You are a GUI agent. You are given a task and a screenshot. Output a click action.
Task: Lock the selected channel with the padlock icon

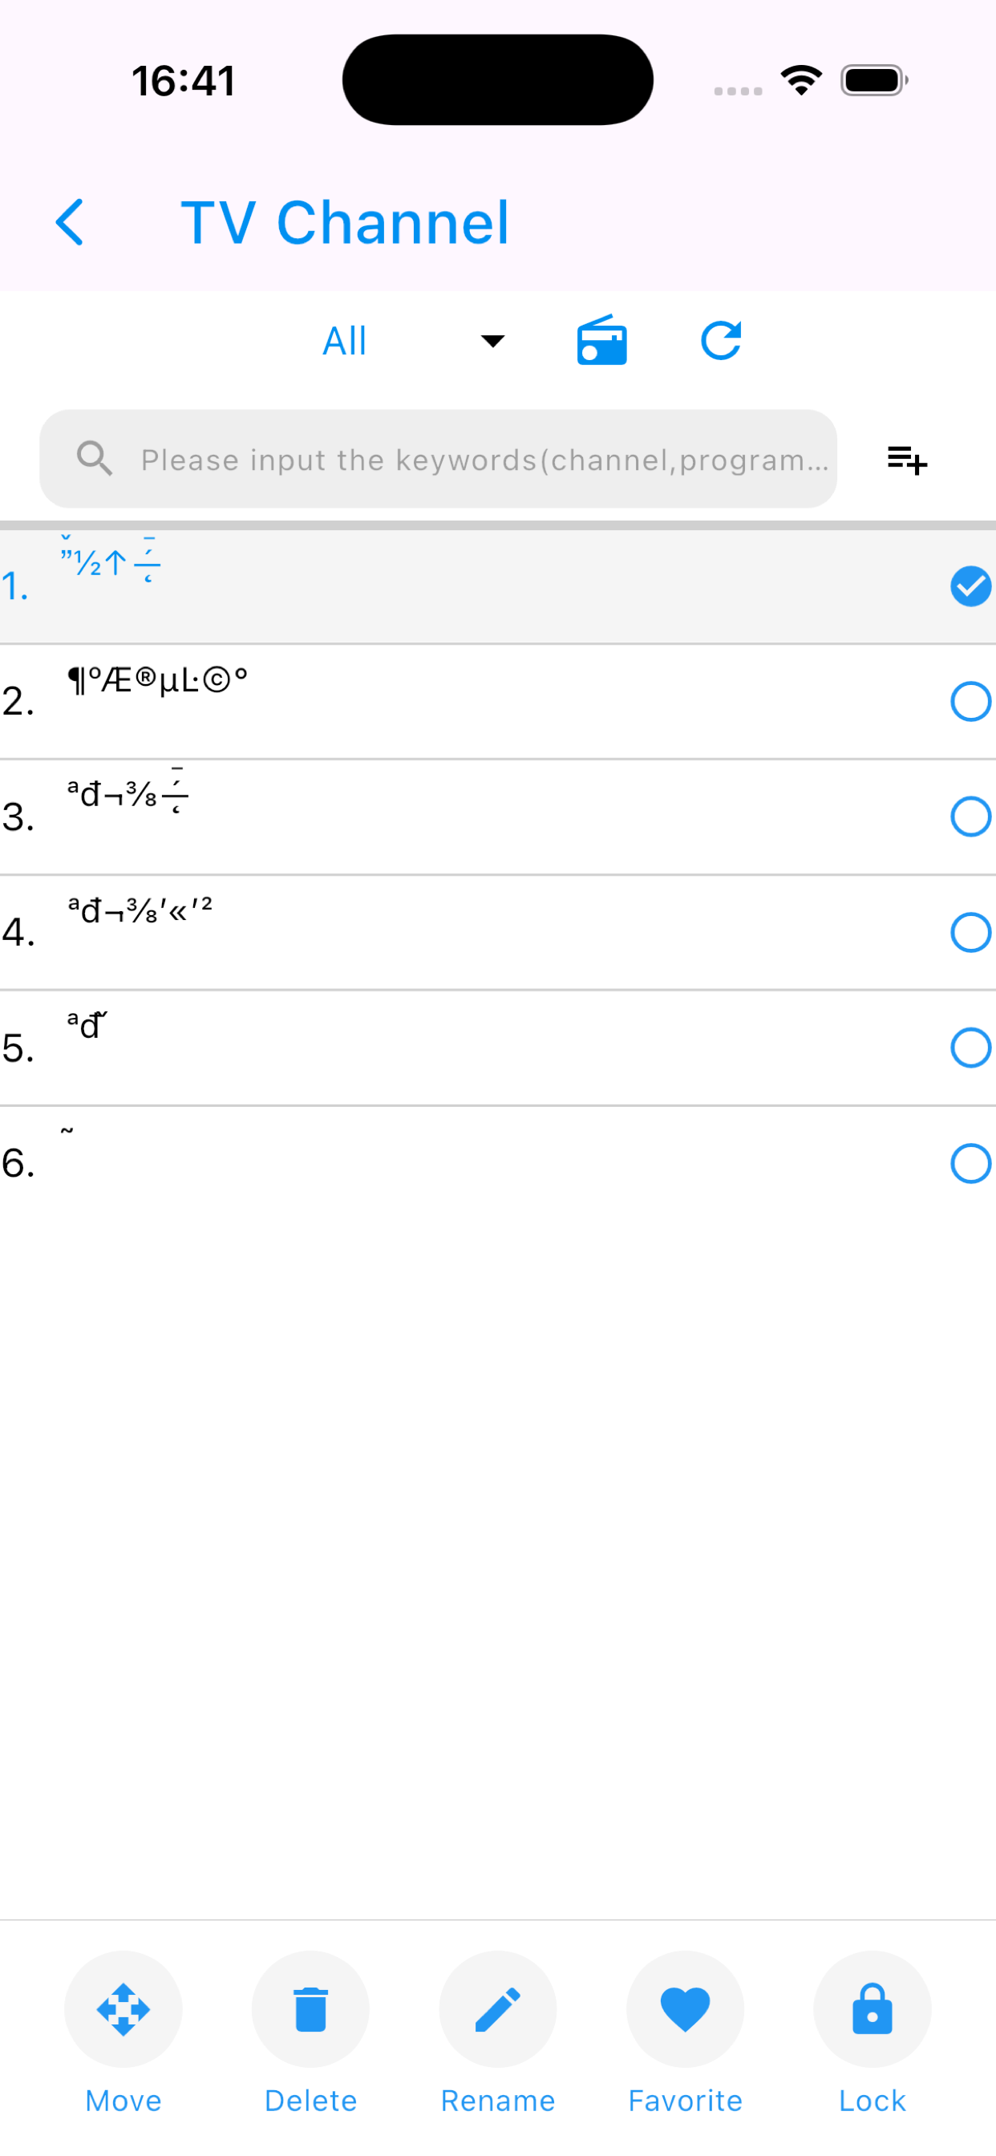pyautogui.click(x=873, y=2008)
